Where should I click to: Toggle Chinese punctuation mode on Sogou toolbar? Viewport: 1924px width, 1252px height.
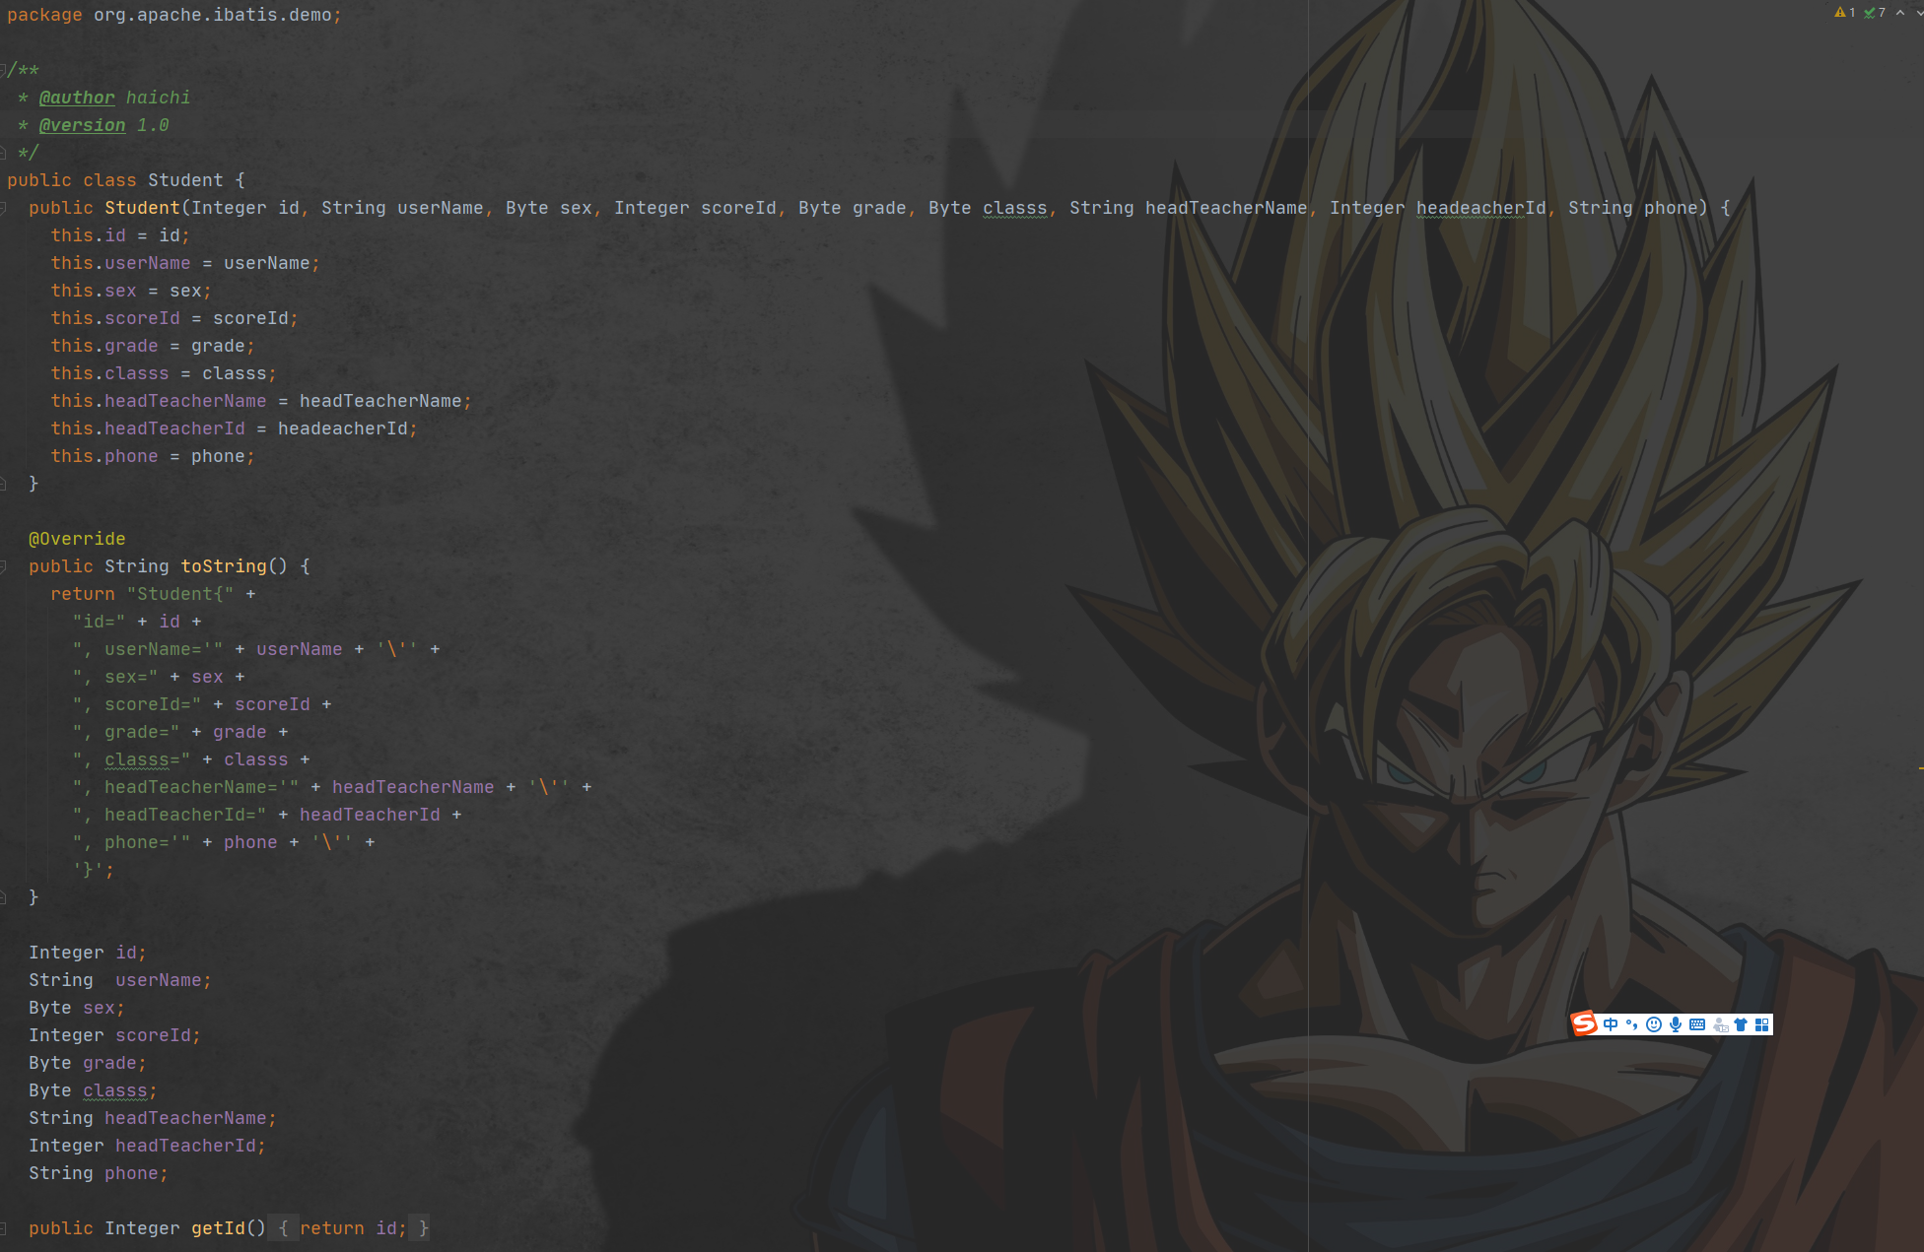point(1632,1024)
